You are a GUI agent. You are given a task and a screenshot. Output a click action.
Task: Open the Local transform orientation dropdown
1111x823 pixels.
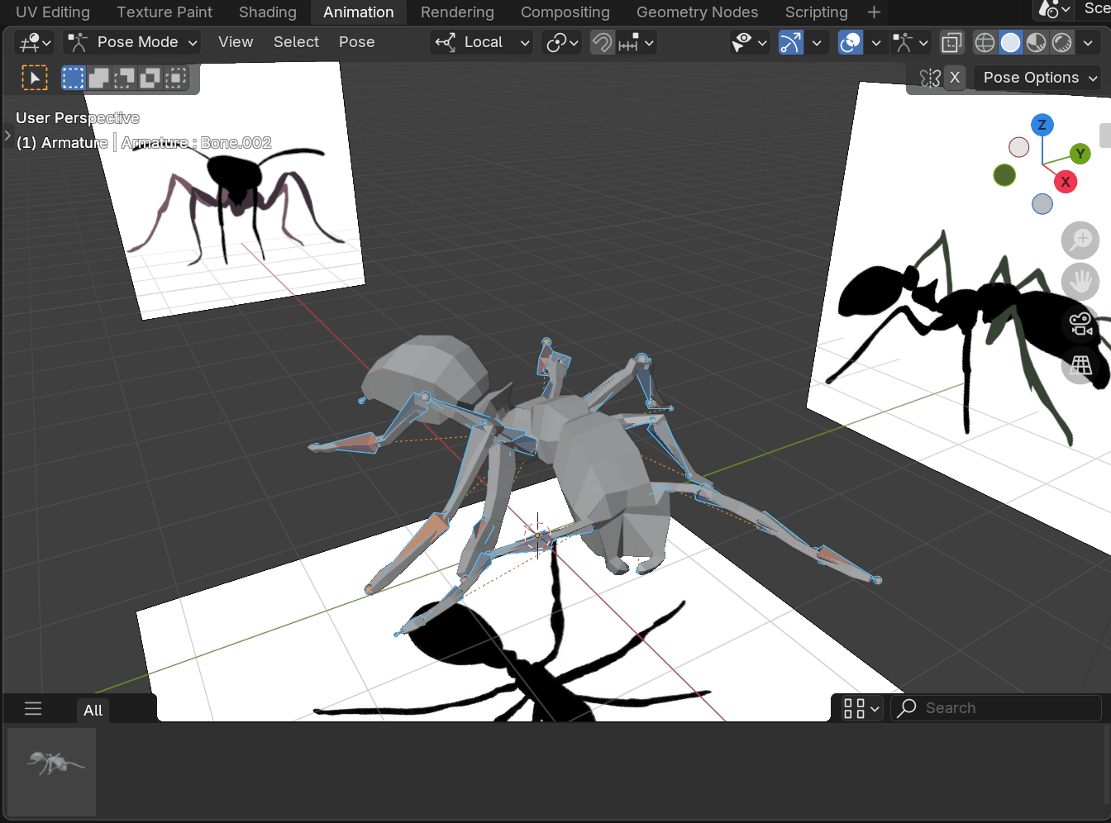481,42
